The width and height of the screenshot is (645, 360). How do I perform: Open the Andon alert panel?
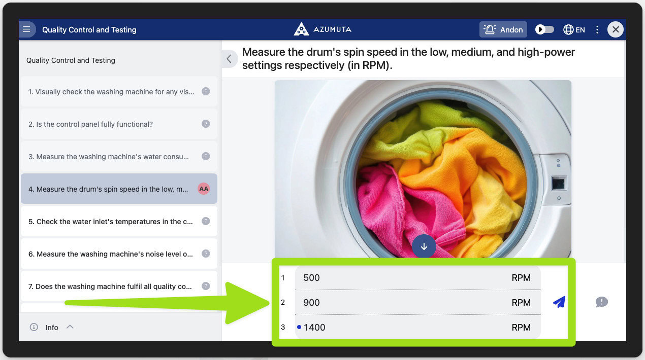pos(503,29)
